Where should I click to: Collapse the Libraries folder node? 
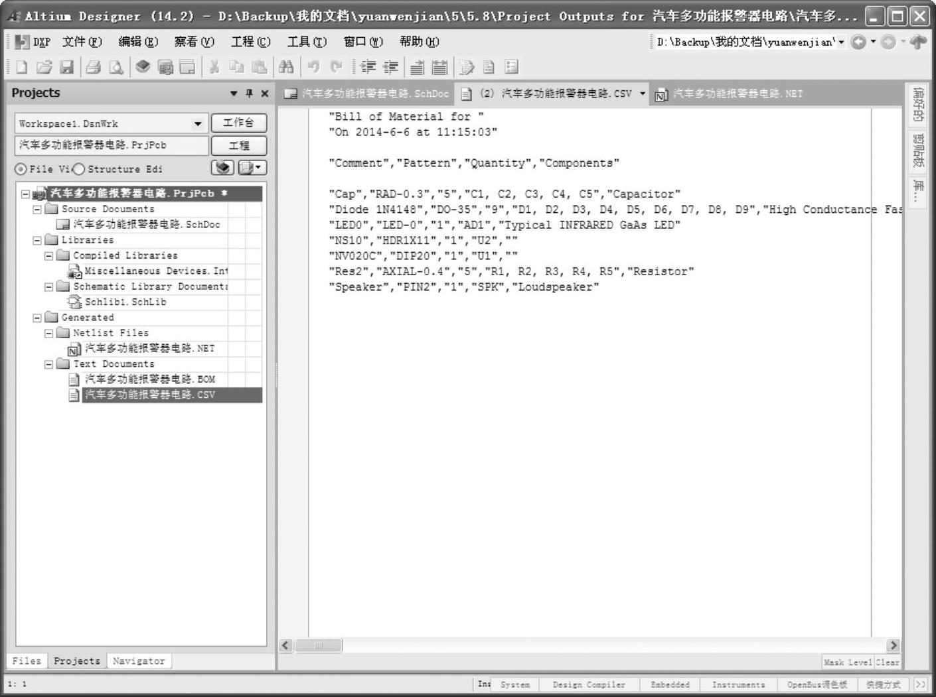[x=37, y=241]
